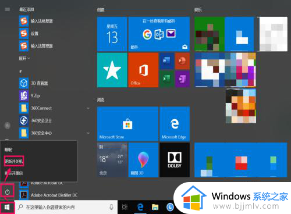Viewport: 291px width, 214px height.
Task: Open File Explorer from taskbar
Action: coord(155,207)
